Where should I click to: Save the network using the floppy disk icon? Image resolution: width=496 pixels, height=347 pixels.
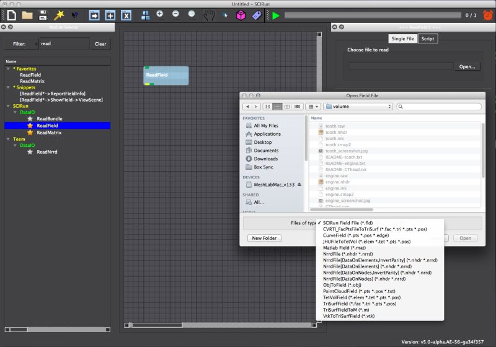click(x=43, y=15)
